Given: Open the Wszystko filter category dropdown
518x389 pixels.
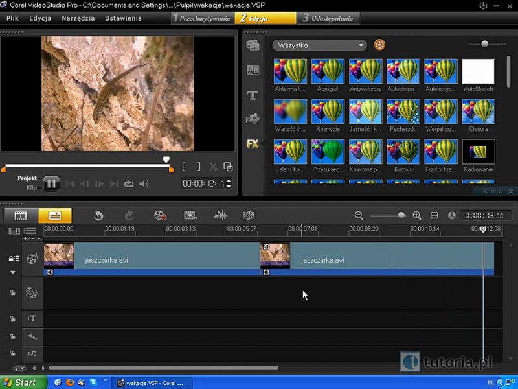Looking at the screenshot, I should click(320, 45).
